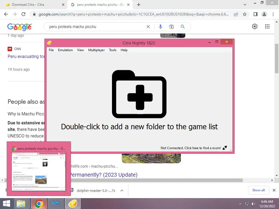Open the dolphin-master download options chevron
279x209 pixels.
pyautogui.click(x=122, y=190)
